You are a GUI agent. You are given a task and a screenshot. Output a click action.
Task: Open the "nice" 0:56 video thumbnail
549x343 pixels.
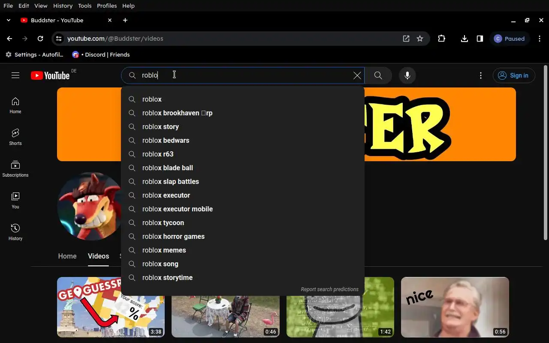455,307
